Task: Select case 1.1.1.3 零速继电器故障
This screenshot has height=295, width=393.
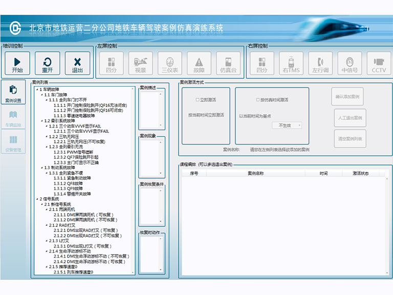Action: 74,116
